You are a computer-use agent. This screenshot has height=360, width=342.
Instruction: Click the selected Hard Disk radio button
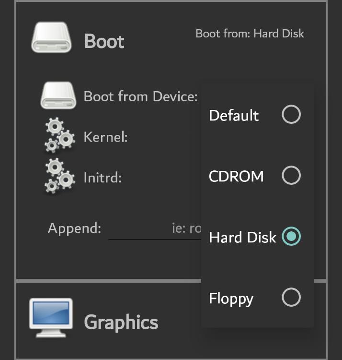pos(291,236)
